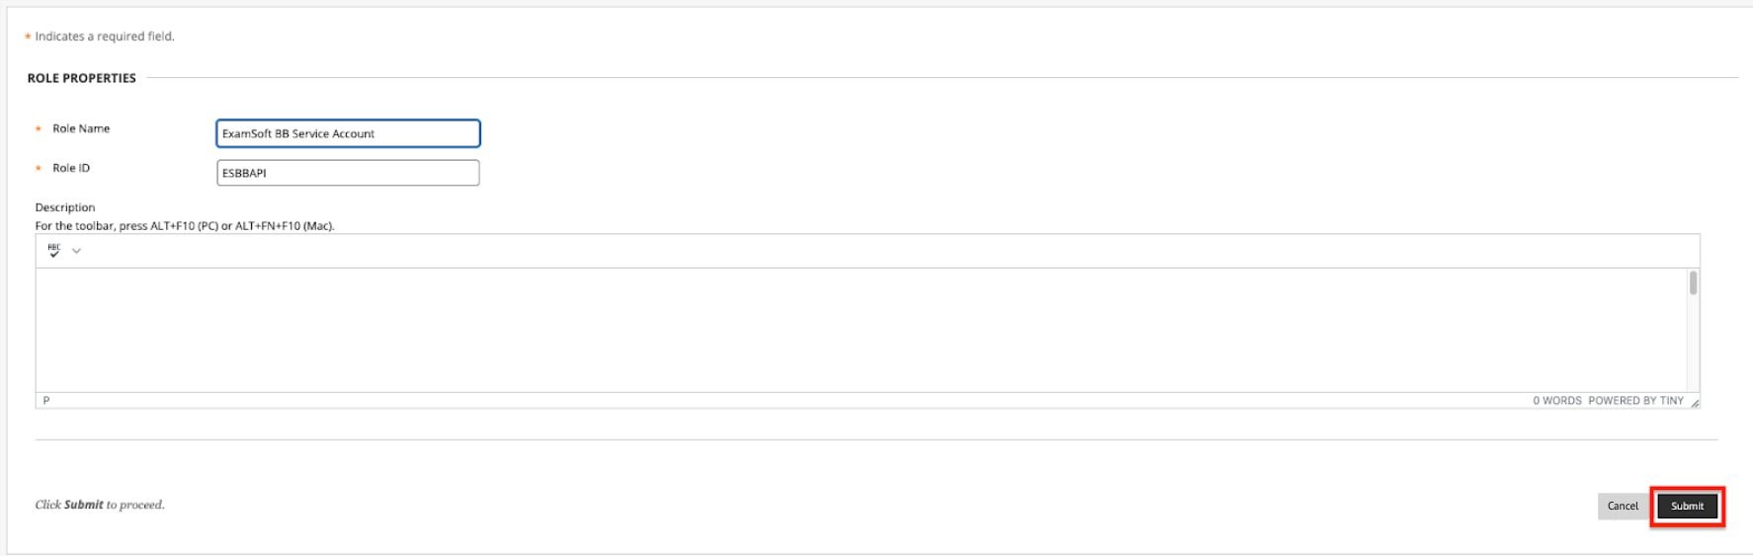Click the Description editor scrollbar thumb

(x=1693, y=283)
